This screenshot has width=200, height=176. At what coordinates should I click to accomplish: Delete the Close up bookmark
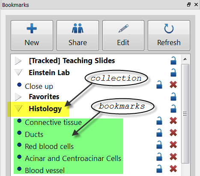pyautogui.click(x=173, y=85)
